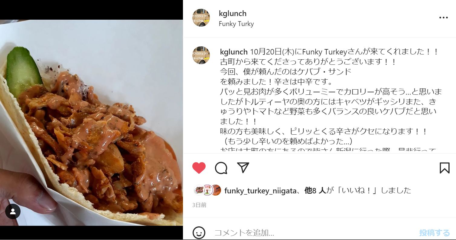Click the kebab sandwich photo
The width and height of the screenshot is (456, 240).
[x=91, y=123]
